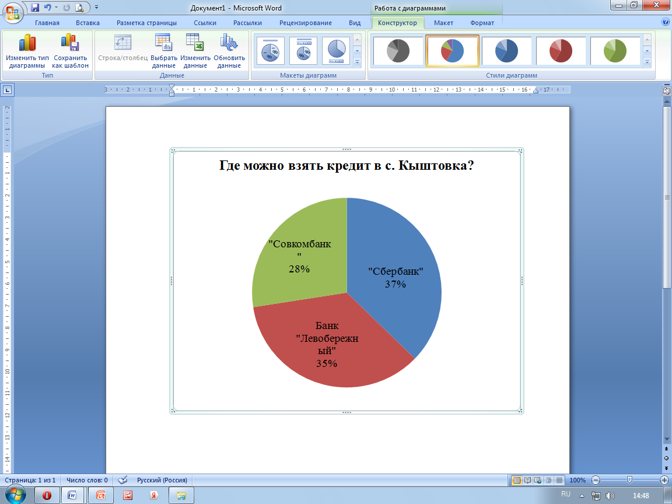Click the Redo button in quick access toolbar
Image resolution: width=672 pixels, height=504 pixels.
pos(66,8)
